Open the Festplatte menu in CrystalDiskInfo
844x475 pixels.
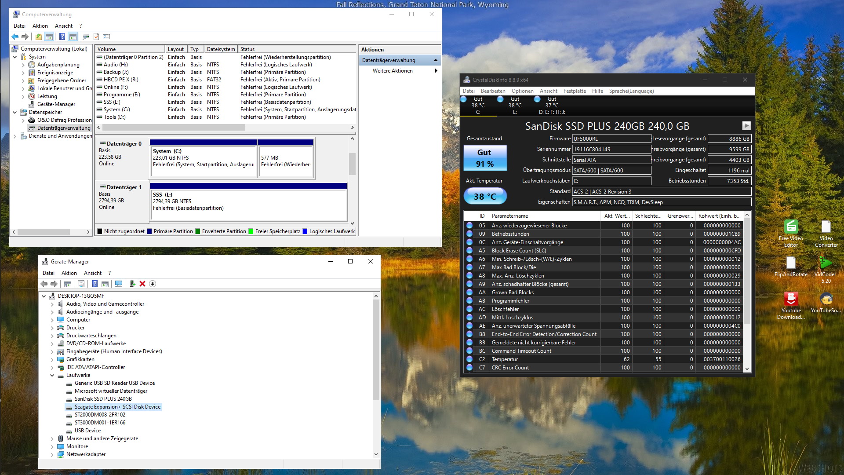574,91
